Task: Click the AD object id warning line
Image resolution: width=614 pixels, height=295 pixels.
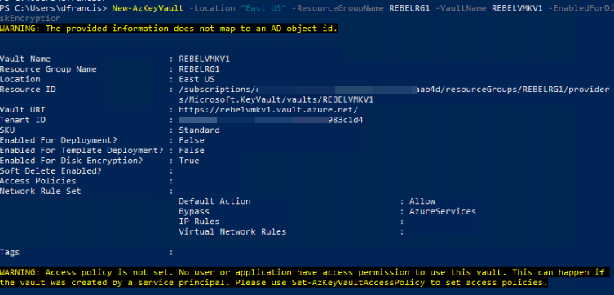Action: click(169, 29)
